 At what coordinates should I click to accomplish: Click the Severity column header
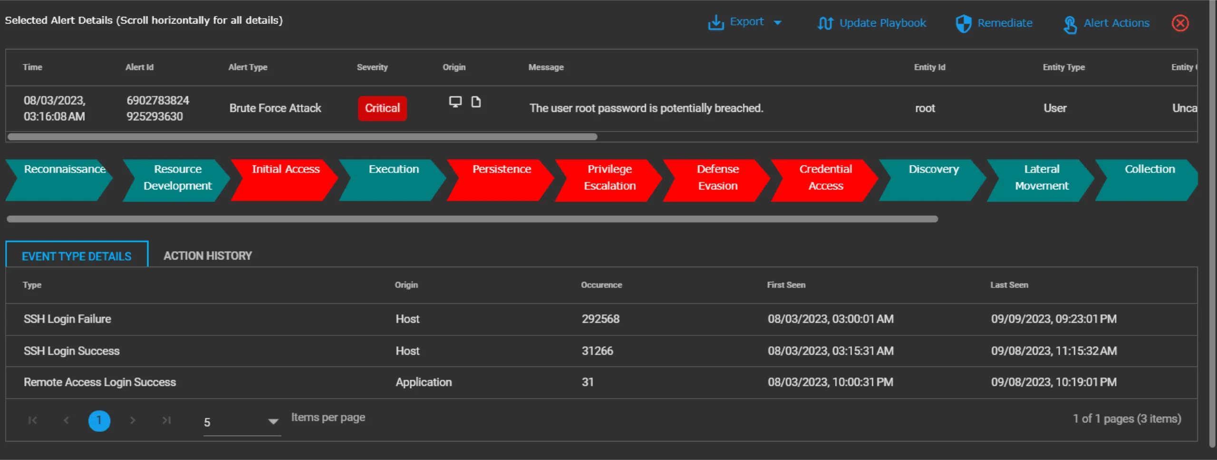pyautogui.click(x=372, y=67)
